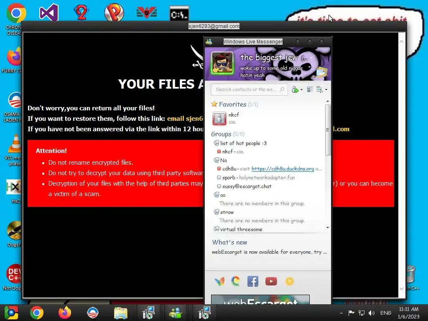Open the red number 2 desktop icon

(82, 13)
